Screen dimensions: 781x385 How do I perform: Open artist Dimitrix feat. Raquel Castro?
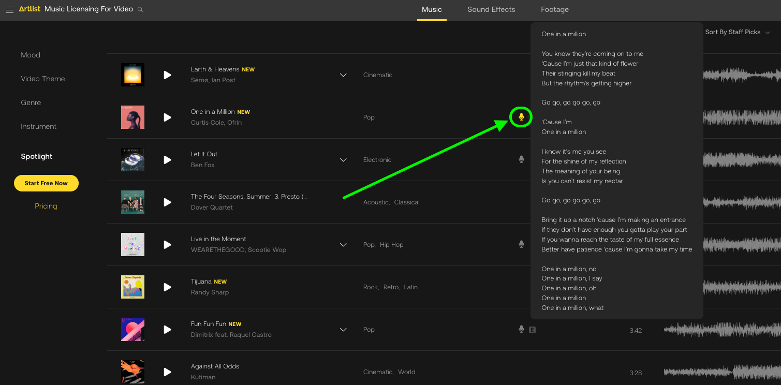tap(231, 335)
